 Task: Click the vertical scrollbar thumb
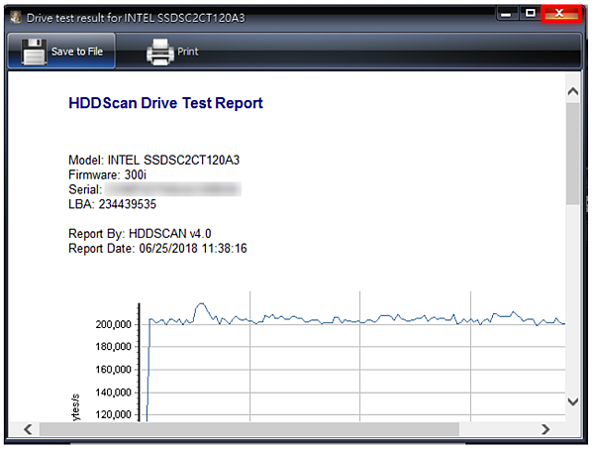coord(573,154)
